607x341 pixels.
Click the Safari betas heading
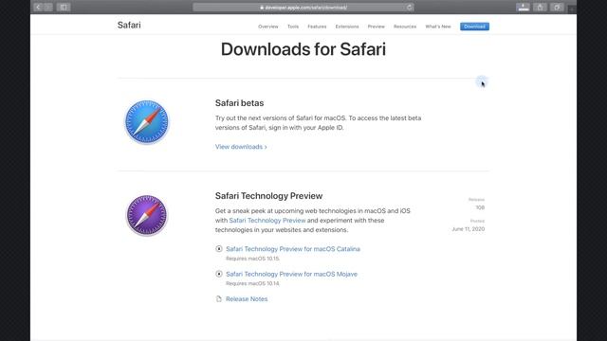point(239,103)
